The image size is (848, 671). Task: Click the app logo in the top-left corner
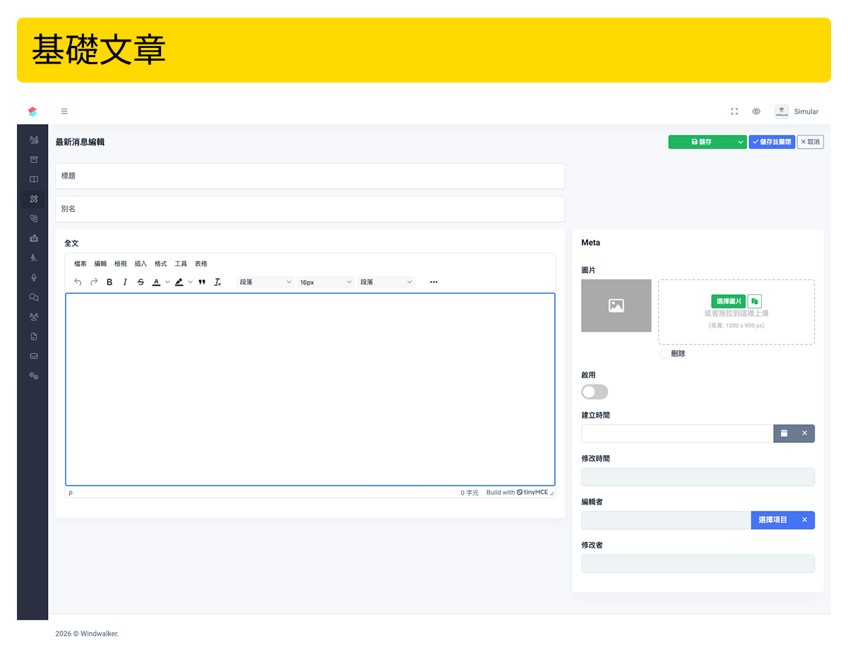32,111
